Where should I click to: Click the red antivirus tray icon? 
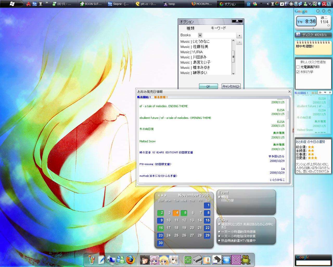coord(324,4)
